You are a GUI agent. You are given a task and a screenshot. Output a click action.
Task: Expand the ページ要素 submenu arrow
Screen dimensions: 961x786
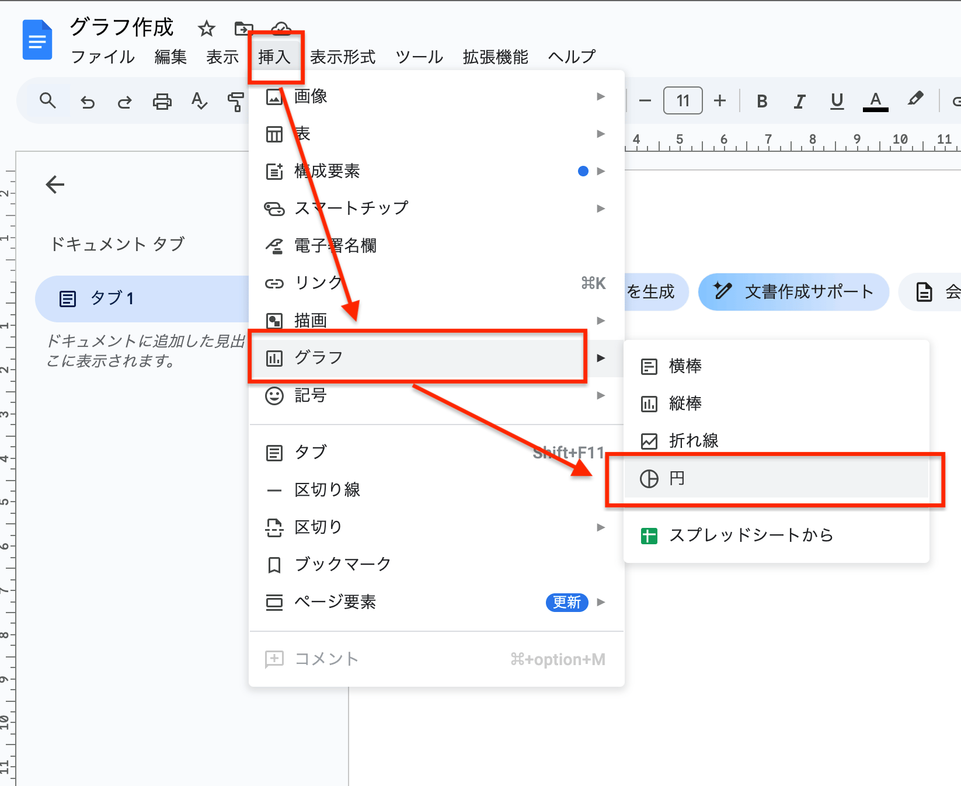[601, 602]
